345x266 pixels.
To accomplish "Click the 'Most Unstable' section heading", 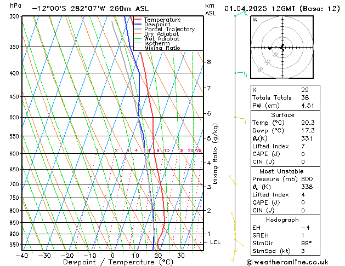I will [281, 171].
